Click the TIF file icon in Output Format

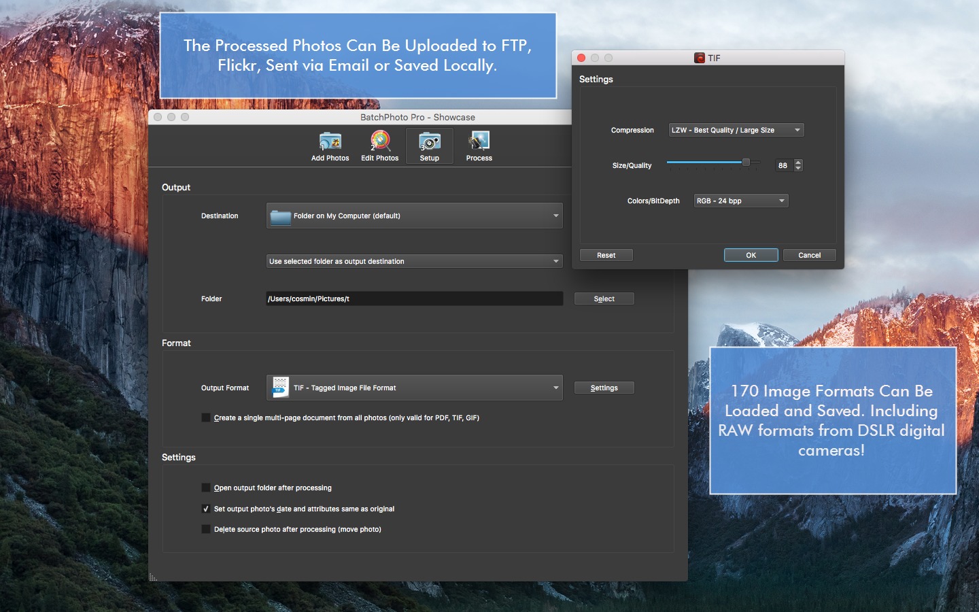(x=280, y=388)
